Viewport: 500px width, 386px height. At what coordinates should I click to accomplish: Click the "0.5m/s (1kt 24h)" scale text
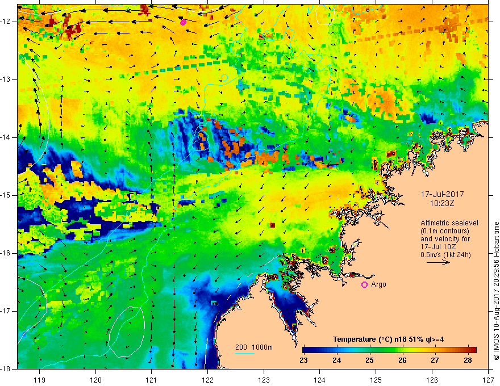[445, 255]
